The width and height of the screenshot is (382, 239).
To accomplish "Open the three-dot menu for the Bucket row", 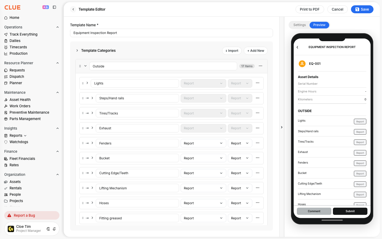I will tap(258, 158).
